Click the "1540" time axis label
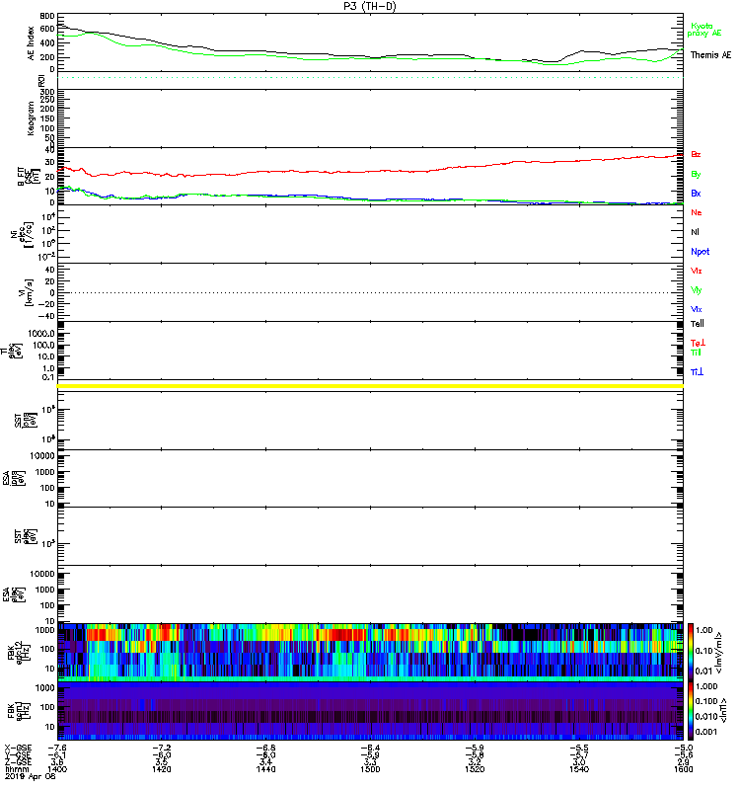740x790 pixels. pyautogui.click(x=579, y=769)
